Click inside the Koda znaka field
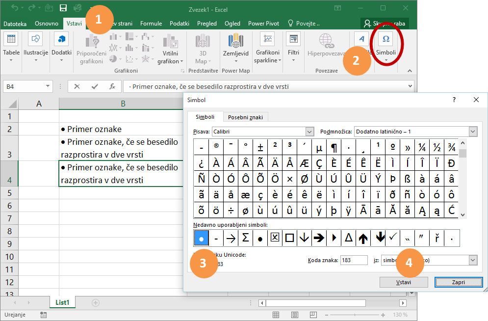Viewport: 488px width, 321px height. click(354, 260)
